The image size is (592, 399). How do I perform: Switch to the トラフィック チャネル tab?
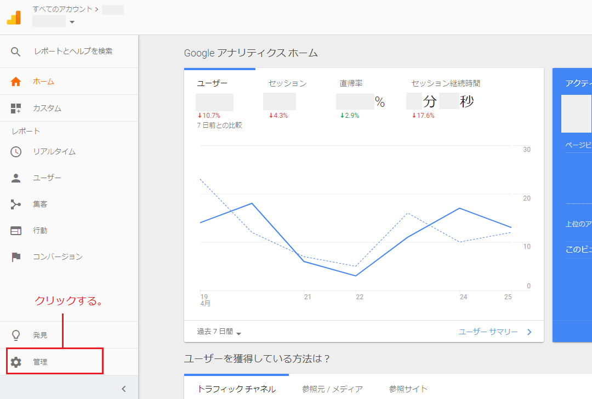(x=236, y=389)
